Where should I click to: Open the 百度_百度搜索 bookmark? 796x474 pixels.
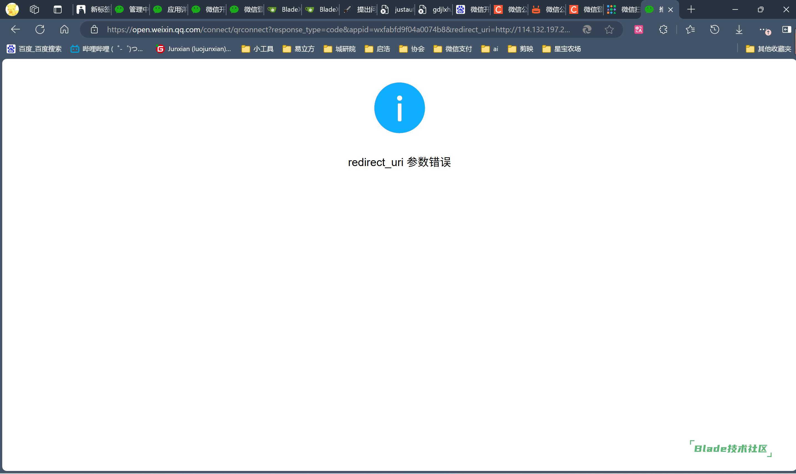[x=34, y=49]
